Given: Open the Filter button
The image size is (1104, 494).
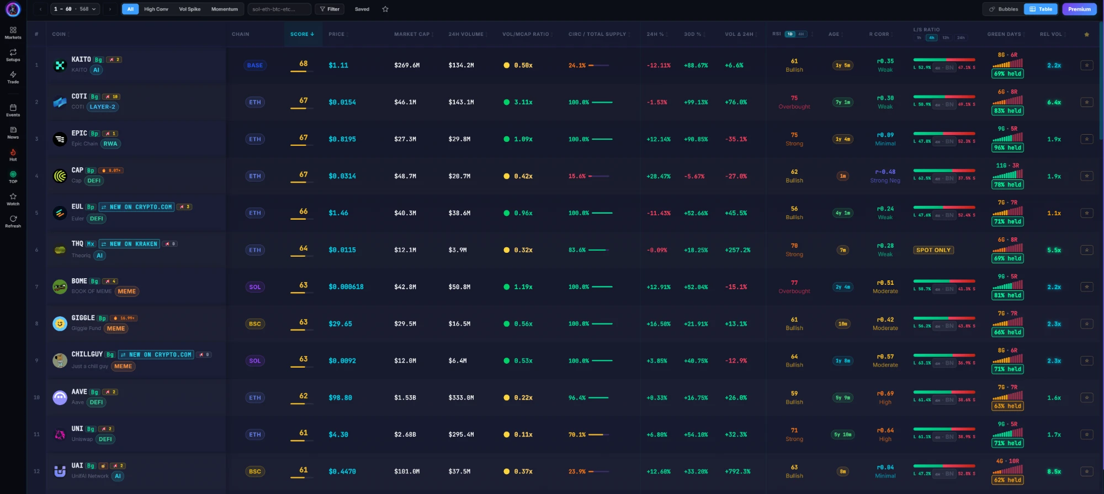Looking at the screenshot, I should coord(330,9).
